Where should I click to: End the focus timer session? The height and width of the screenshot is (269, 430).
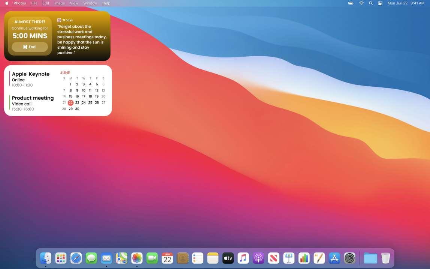tap(30, 47)
